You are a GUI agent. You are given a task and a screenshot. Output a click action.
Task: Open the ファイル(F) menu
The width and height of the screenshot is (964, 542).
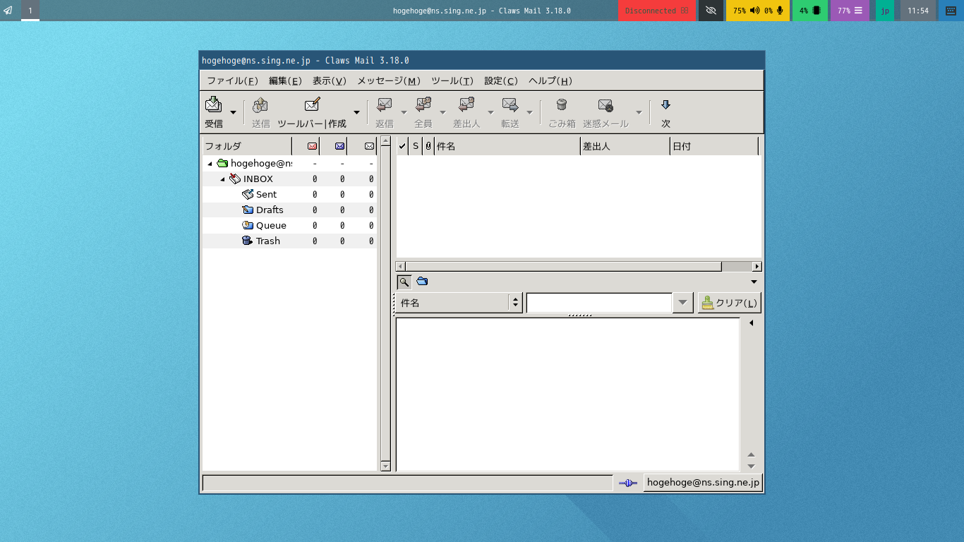[232, 80]
